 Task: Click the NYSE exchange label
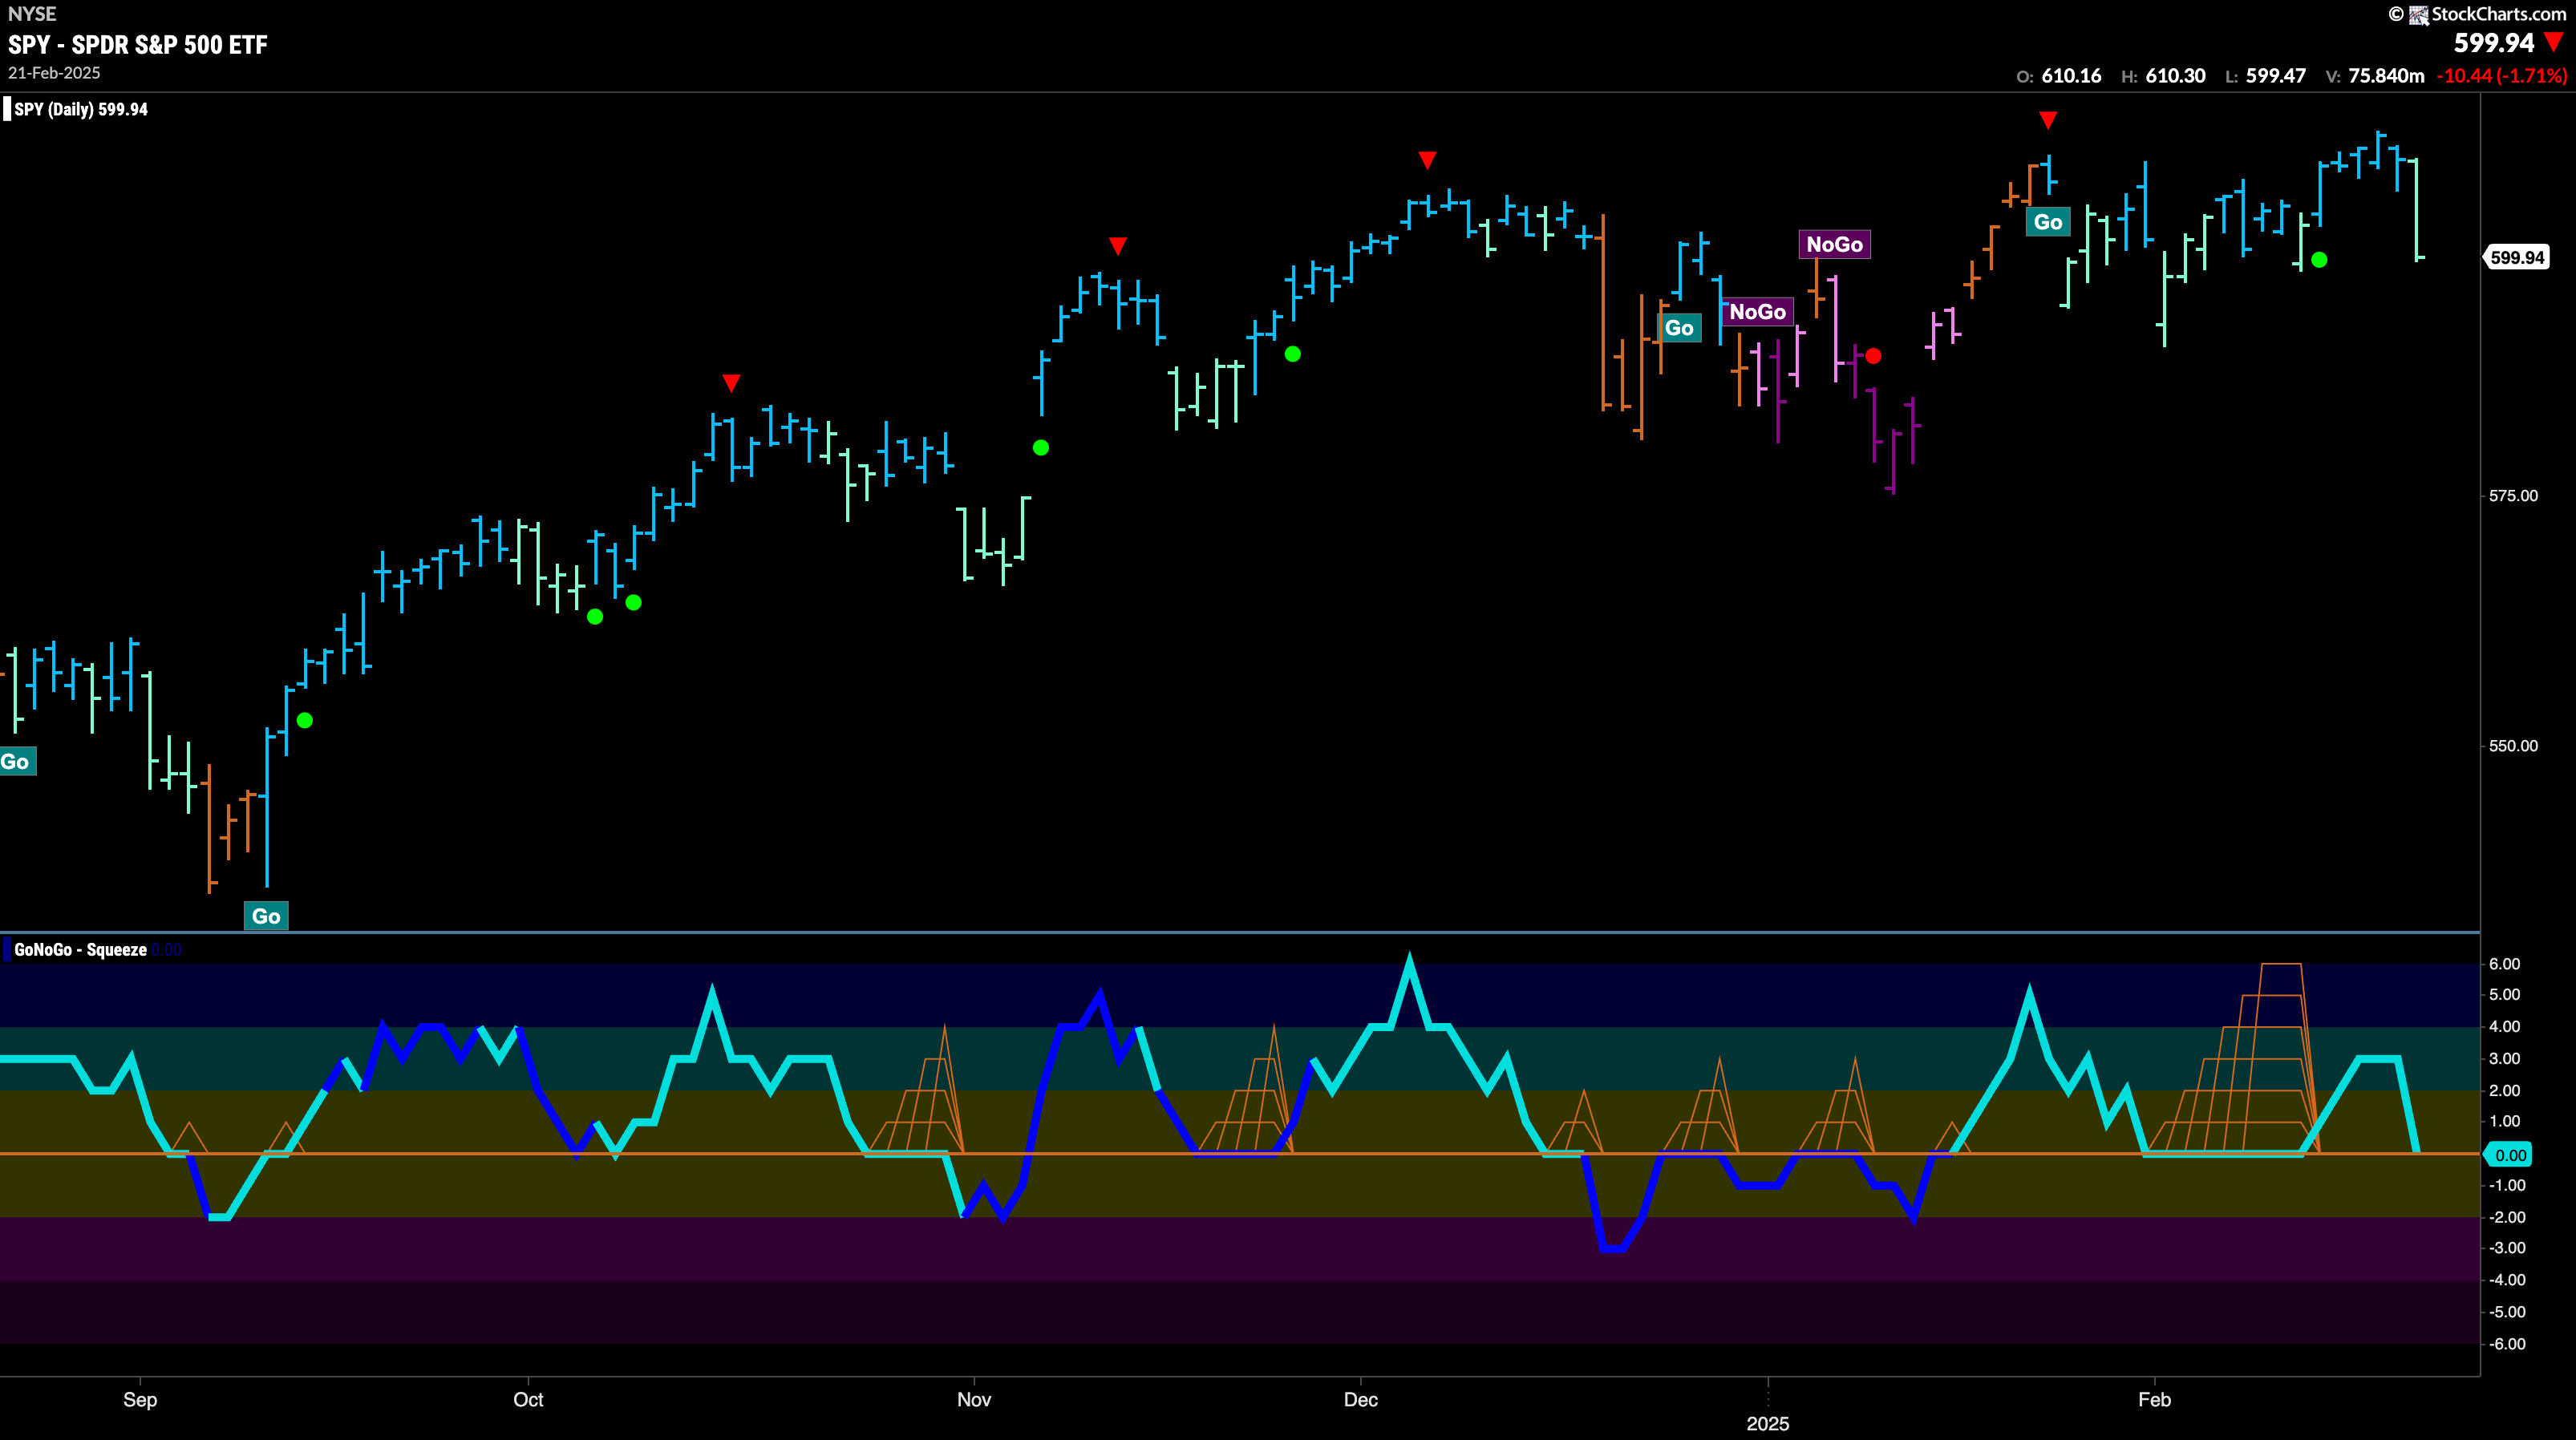pos(32,14)
